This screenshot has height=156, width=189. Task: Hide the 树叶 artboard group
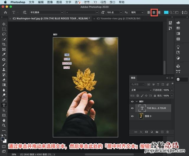pyautogui.click(x=132, y=101)
